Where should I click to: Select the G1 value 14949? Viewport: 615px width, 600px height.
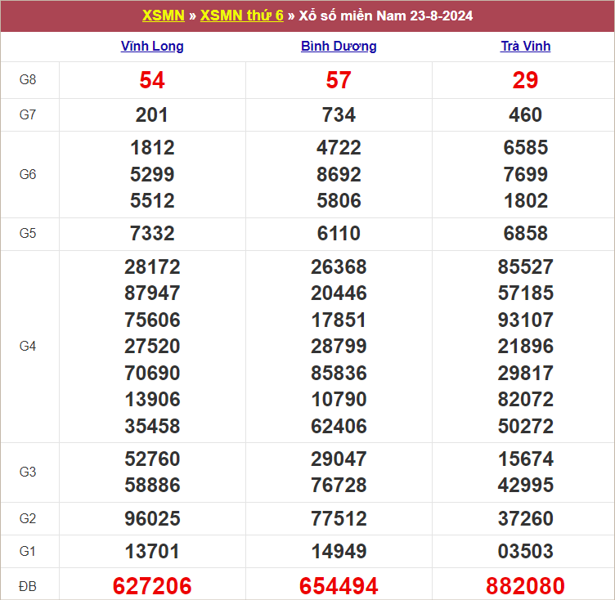click(x=339, y=552)
